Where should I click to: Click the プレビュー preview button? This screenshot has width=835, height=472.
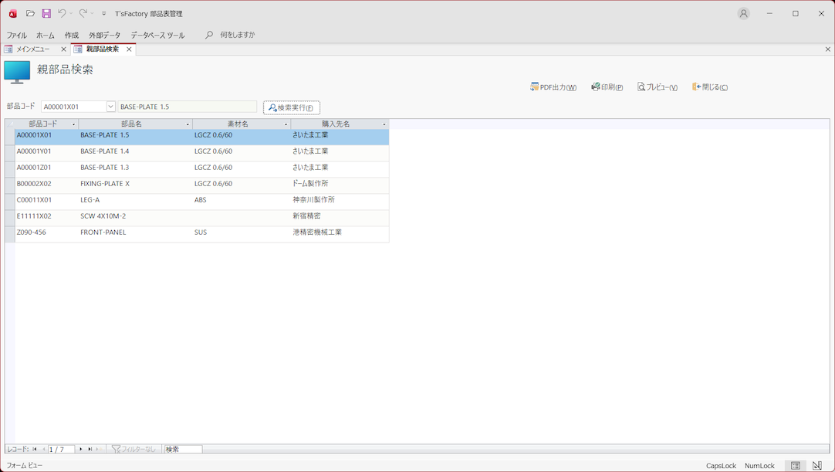[x=658, y=87]
